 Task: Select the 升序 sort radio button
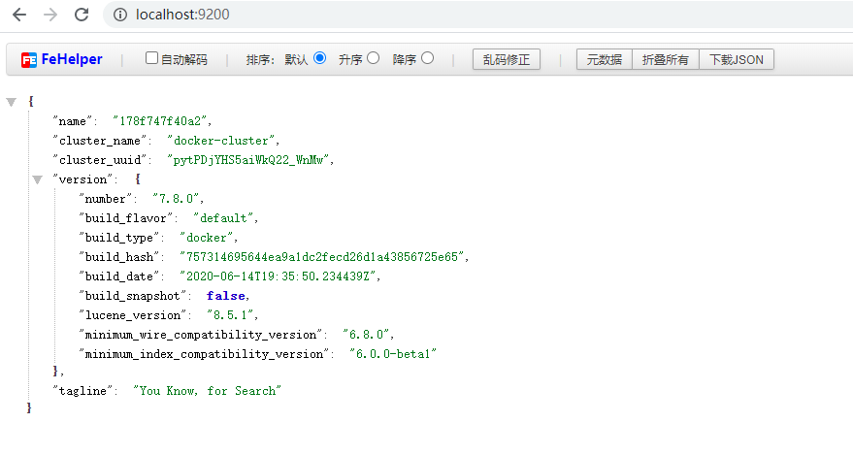374,58
